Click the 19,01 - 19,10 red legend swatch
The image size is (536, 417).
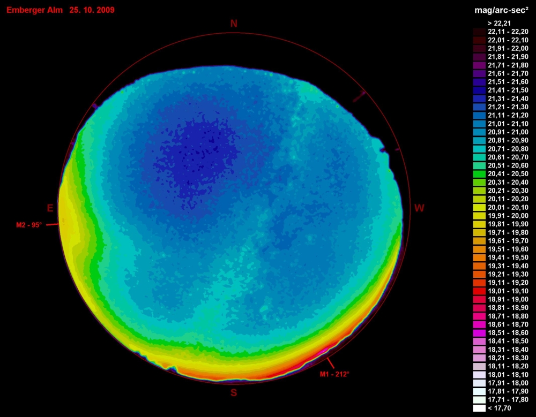pyautogui.click(x=479, y=291)
